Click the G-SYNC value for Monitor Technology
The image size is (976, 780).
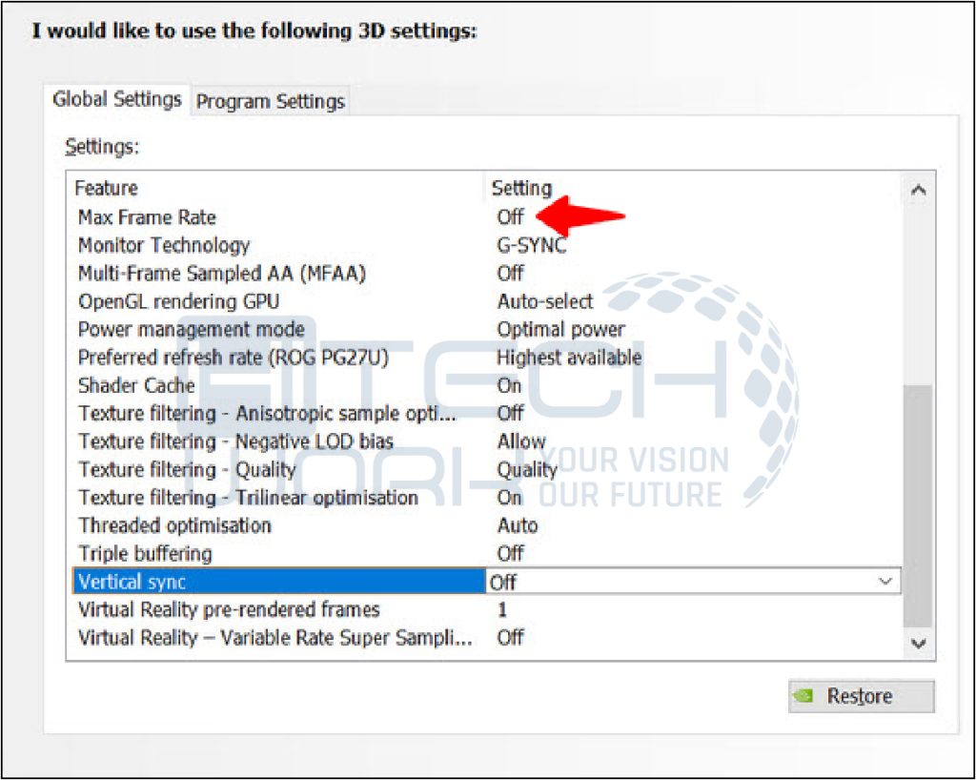[x=532, y=245]
